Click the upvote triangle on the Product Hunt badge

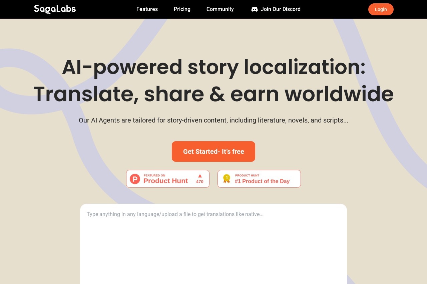[x=200, y=176]
